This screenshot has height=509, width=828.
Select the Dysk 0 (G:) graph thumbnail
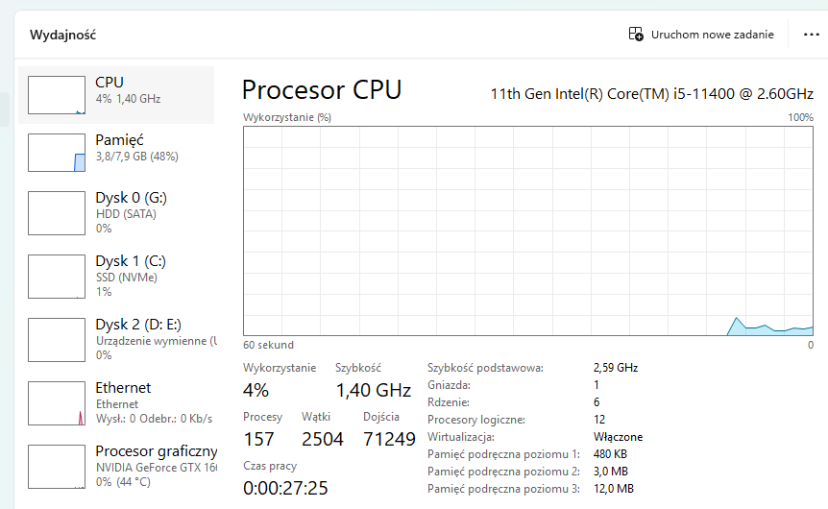pos(57,213)
